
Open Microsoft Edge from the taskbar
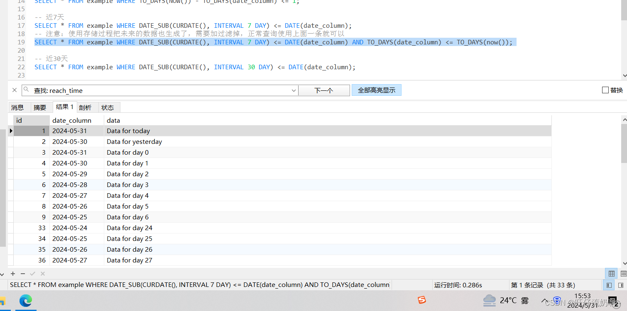pos(26,300)
